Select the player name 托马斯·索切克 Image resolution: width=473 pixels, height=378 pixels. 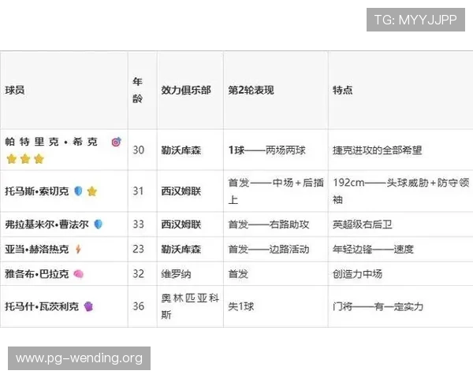click(x=37, y=191)
